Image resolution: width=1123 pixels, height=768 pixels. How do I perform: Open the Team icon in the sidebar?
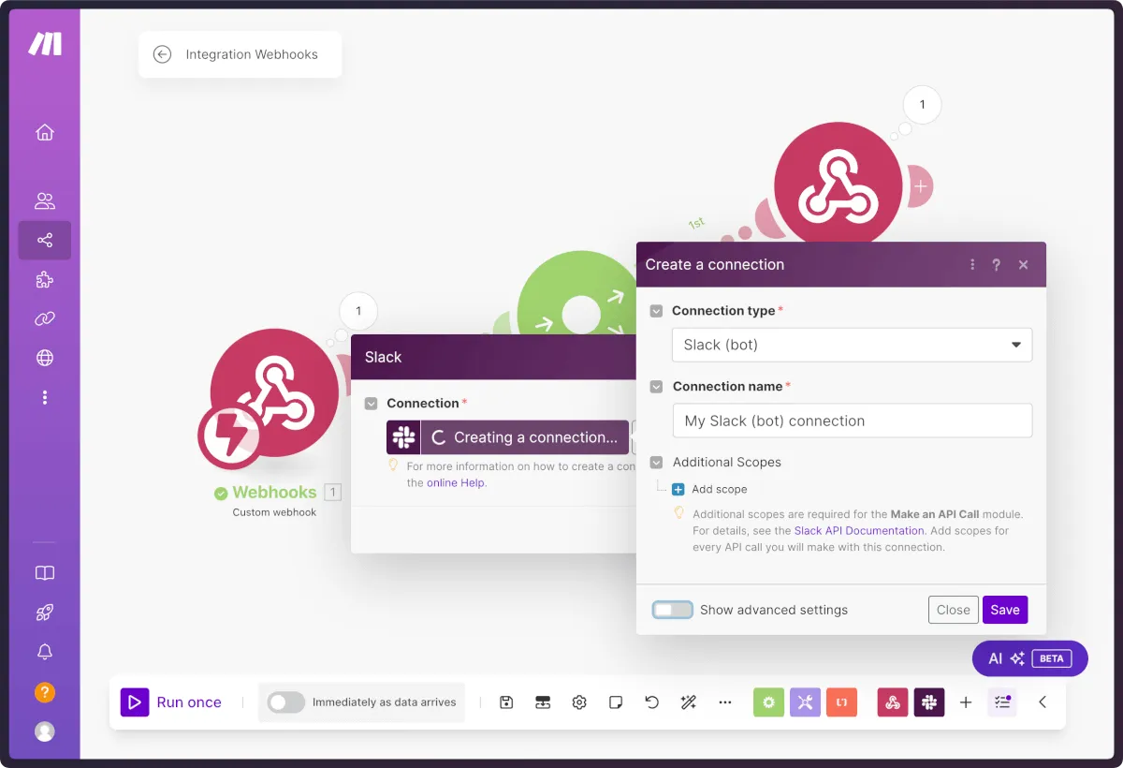pos(45,200)
